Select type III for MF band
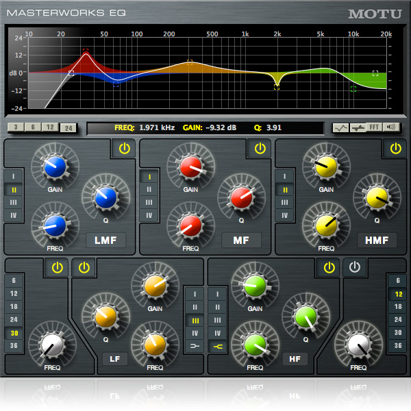411x411 pixels. pyautogui.click(x=149, y=202)
